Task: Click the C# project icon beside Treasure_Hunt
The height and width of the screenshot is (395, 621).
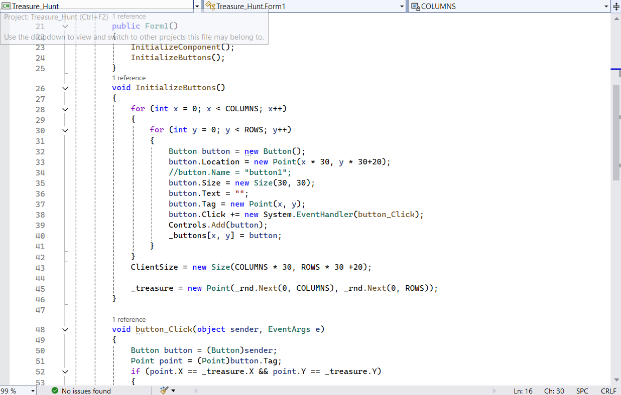Action: click(6, 7)
